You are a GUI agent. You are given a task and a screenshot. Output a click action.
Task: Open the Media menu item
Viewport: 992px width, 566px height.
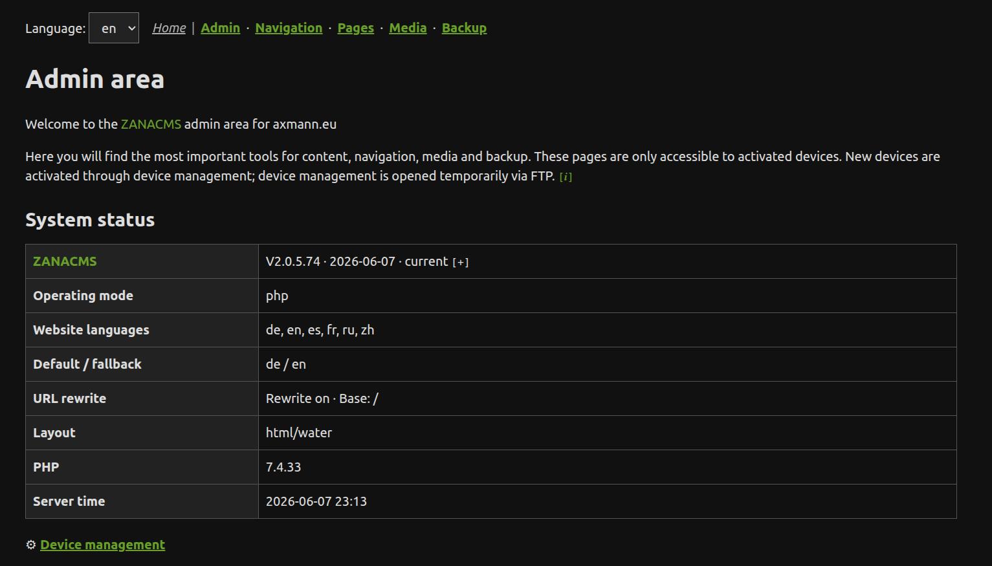[x=408, y=28]
